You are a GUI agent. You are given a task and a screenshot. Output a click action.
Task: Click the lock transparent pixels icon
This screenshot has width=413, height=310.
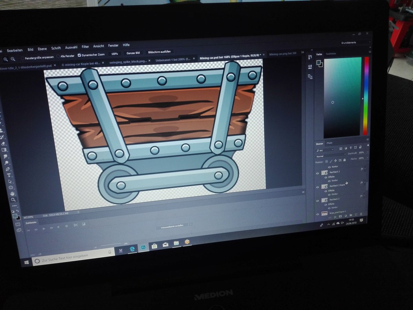tap(327, 162)
